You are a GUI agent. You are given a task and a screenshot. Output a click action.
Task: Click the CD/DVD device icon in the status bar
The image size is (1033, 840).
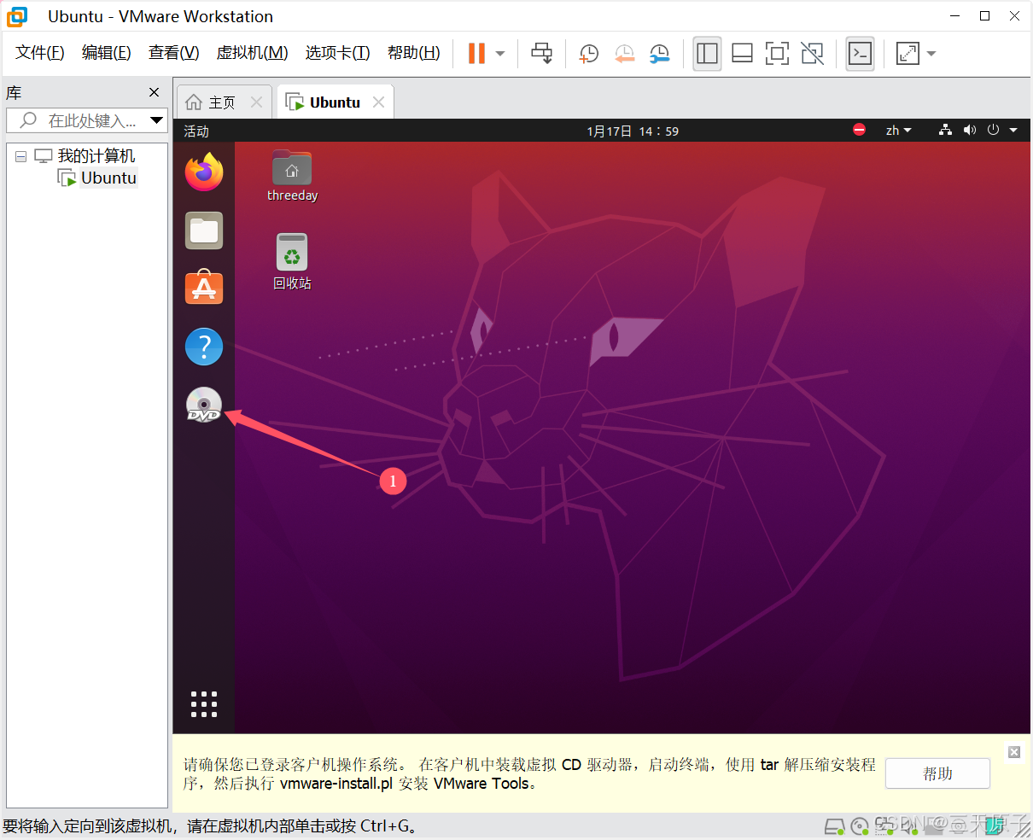(859, 825)
